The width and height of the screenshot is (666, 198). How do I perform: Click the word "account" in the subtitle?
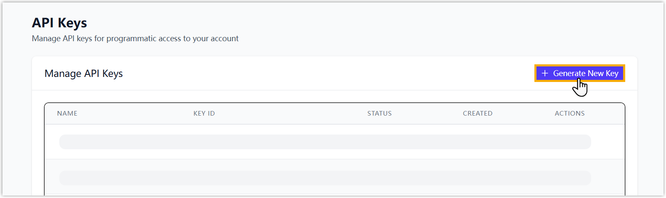click(225, 39)
